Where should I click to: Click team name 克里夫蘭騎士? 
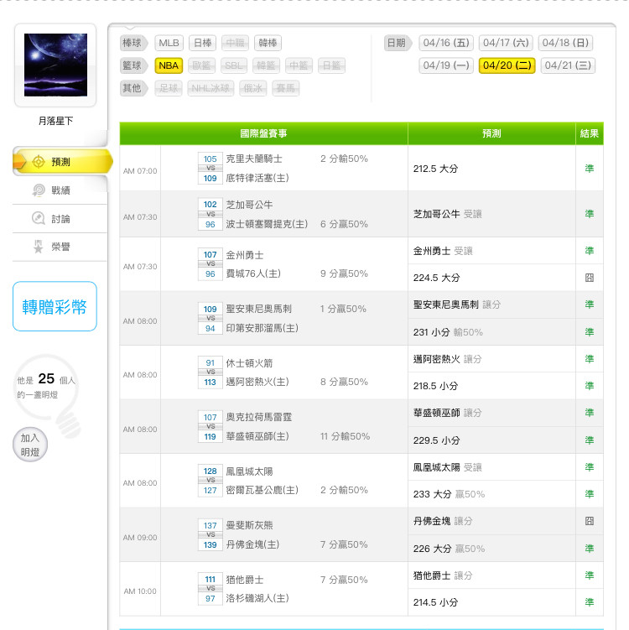click(x=254, y=159)
